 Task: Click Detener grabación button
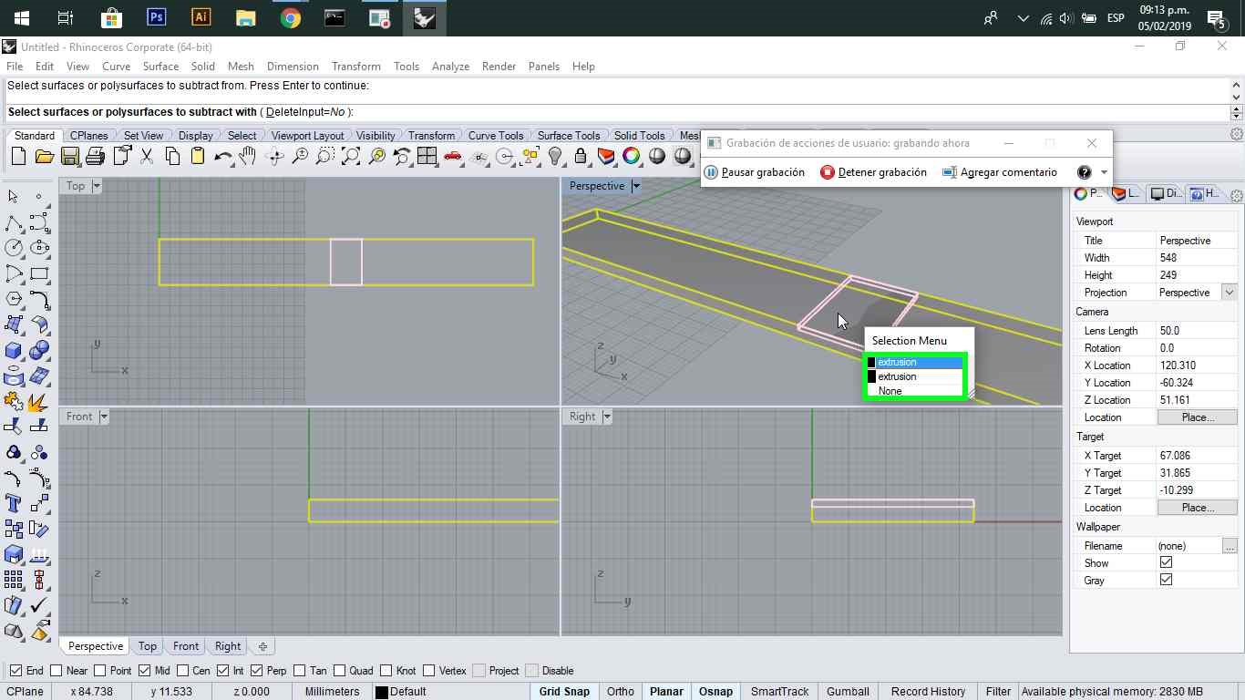coord(873,172)
